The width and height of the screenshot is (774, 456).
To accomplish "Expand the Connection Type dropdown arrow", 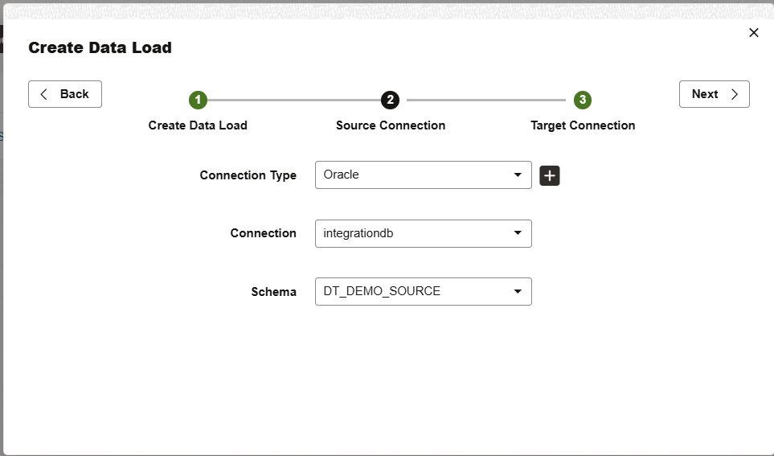I will point(518,175).
